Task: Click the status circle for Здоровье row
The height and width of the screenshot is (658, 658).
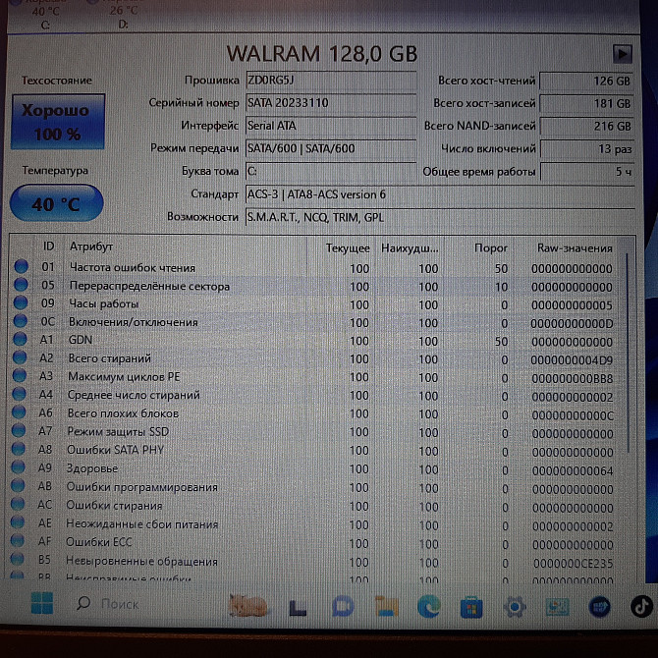Action: tap(18, 467)
